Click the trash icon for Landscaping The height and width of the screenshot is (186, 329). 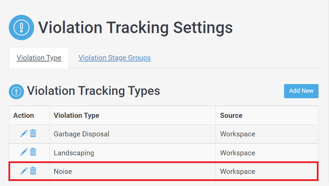tap(33, 152)
